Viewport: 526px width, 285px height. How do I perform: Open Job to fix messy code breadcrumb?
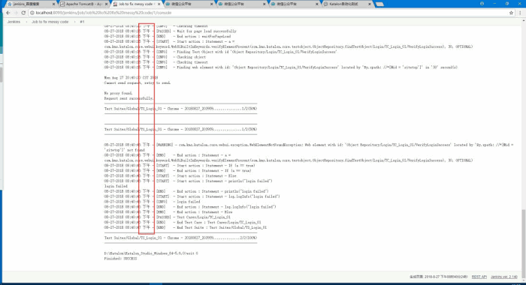point(50,22)
